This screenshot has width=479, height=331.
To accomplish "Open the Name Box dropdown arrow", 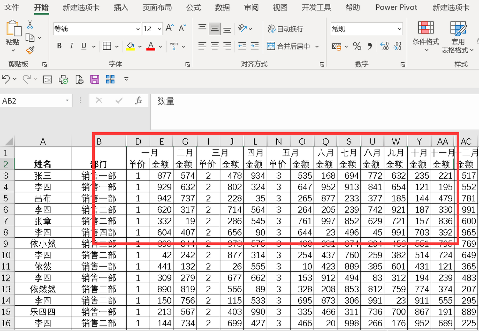I will click(67, 101).
